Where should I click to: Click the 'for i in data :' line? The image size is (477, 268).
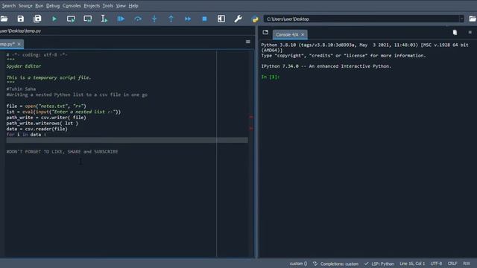tap(26, 134)
